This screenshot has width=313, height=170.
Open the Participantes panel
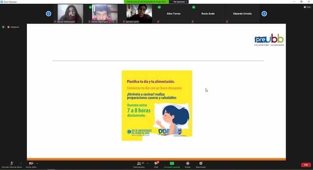click(139, 163)
